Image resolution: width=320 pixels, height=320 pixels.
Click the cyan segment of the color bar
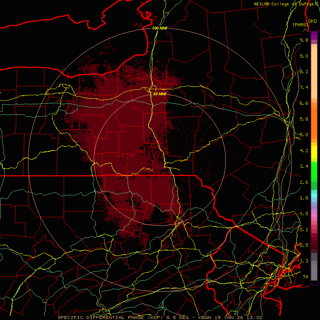point(314,195)
